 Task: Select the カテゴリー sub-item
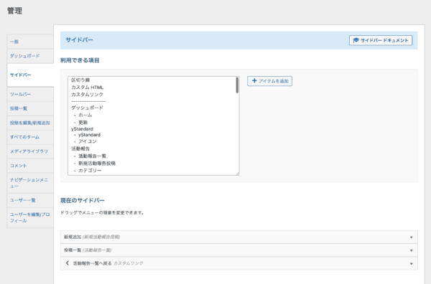coord(90,171)
